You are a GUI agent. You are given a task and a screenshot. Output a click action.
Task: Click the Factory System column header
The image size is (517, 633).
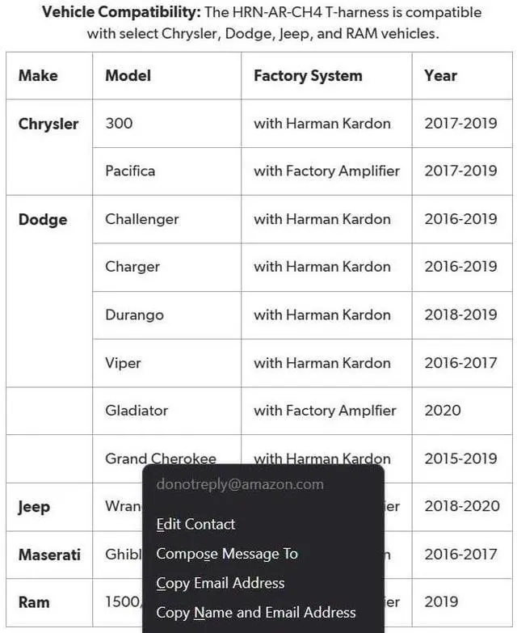[x=308, y=75]
